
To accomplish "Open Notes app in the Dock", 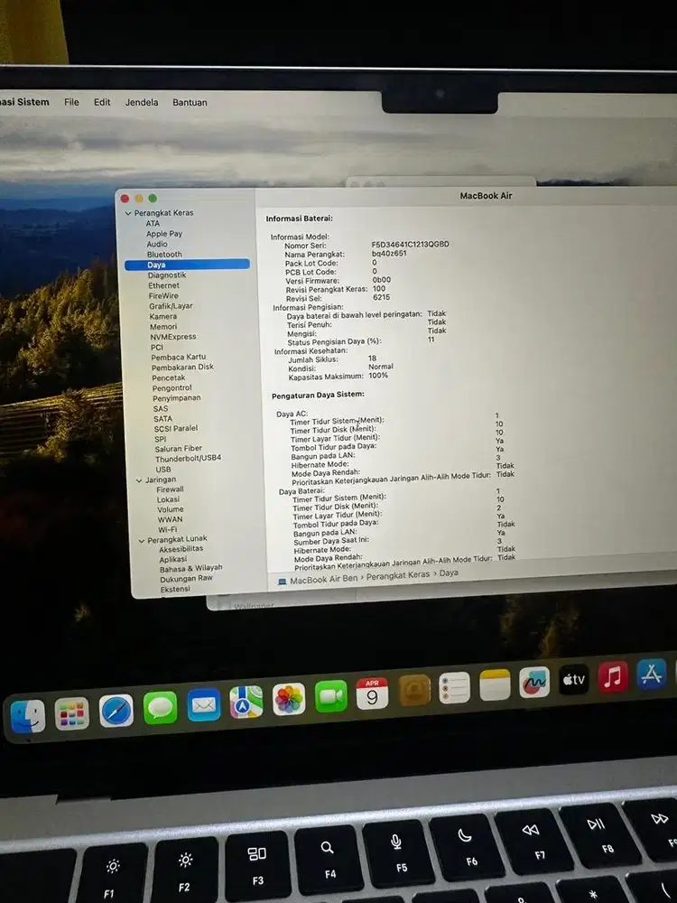I will (x=495, y=684).
